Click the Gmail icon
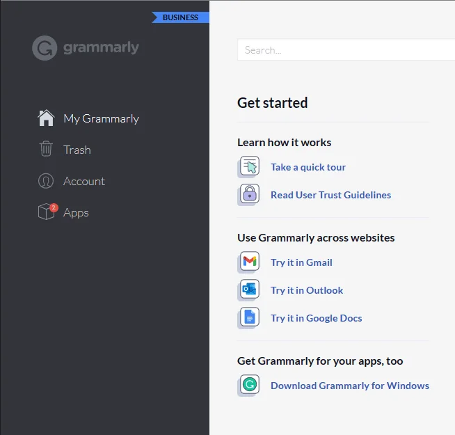 point(250,262)
